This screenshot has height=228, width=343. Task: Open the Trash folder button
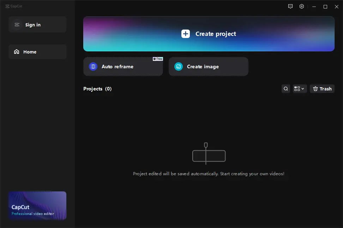pyautogui.click(x=322, y=89)
